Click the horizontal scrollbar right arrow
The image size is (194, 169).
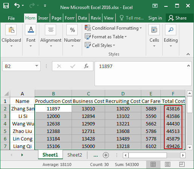coord(183,155)
